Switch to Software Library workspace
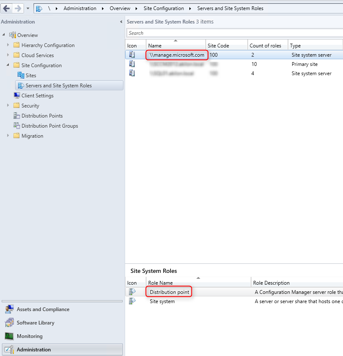Screen dimensions: 343x356 (62, 322)
